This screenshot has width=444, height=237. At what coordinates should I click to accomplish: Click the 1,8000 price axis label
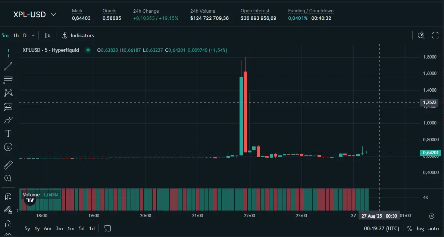429,57
